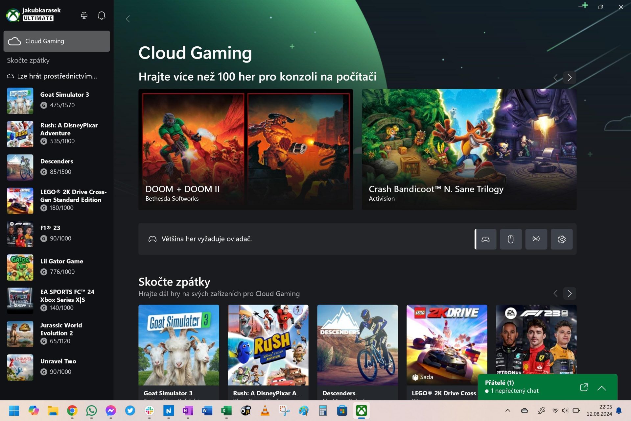Open OneNote from the taskbar
Viewport: 631px width, 421px height.
(188, 410)
